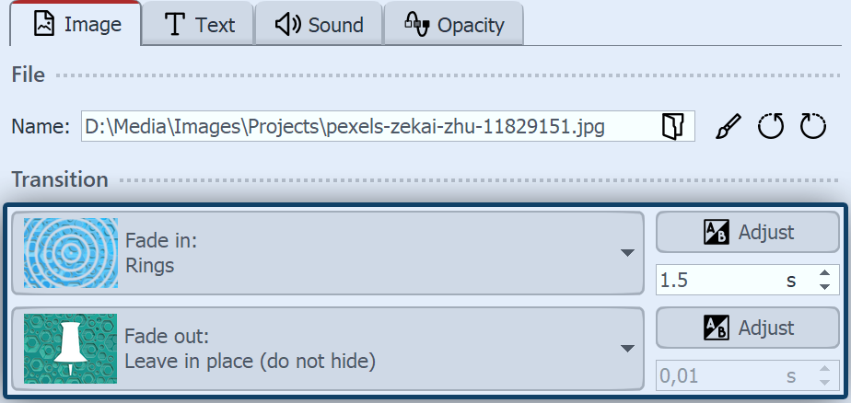Open the Opacity tab
The height and width of the screenshot is (403, 851).
tap(454, 25)
